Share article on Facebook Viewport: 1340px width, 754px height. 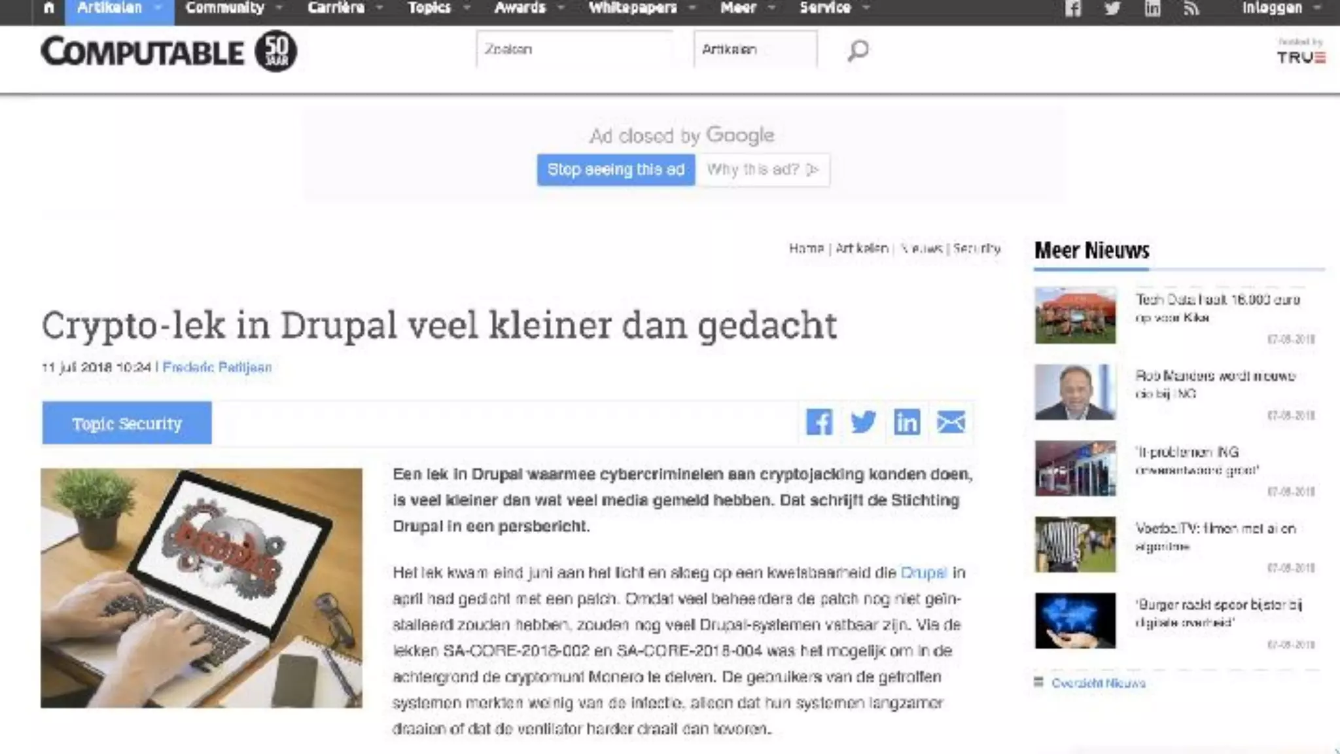click(819, 422)
